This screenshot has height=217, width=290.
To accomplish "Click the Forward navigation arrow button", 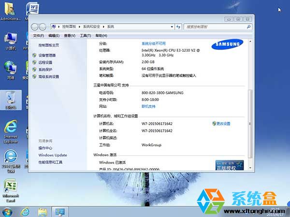I will [43, 27].
